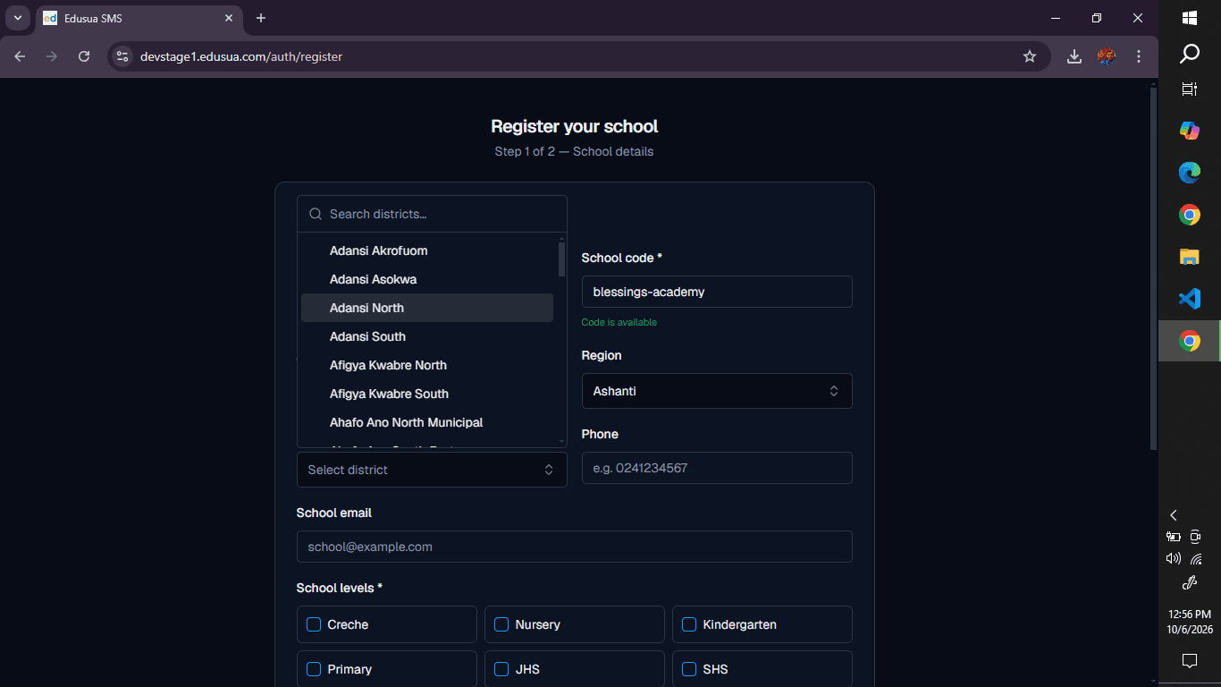
Task: Open the notification center icon
Action: [x=1190, y=661]
